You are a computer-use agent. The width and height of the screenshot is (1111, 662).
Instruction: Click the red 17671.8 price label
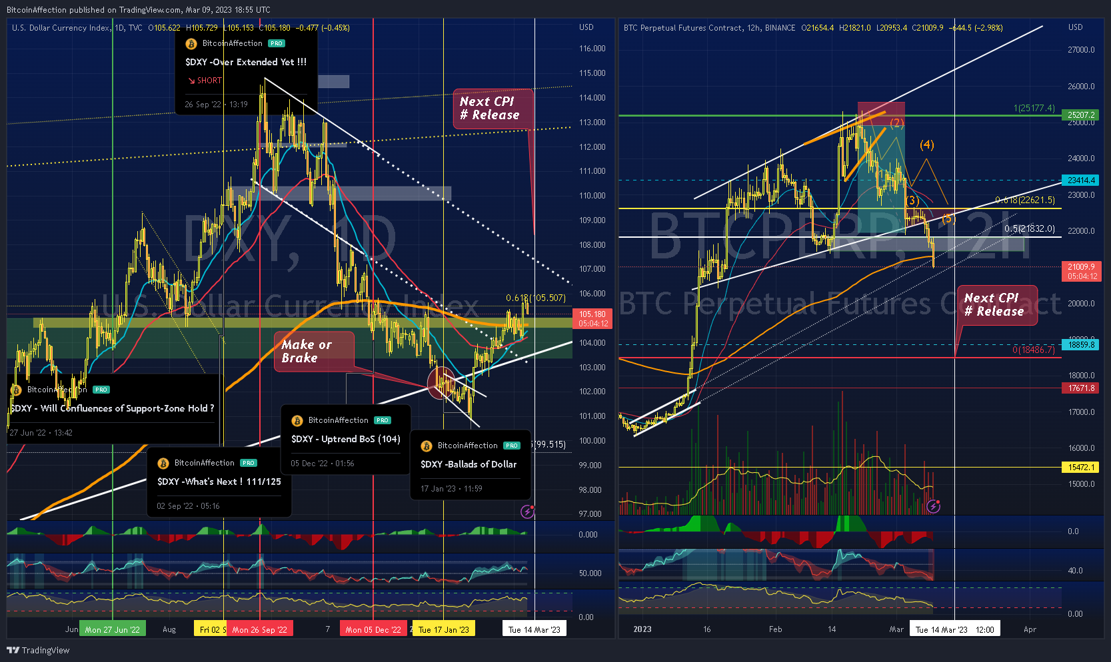click(x=1080, y=388)
